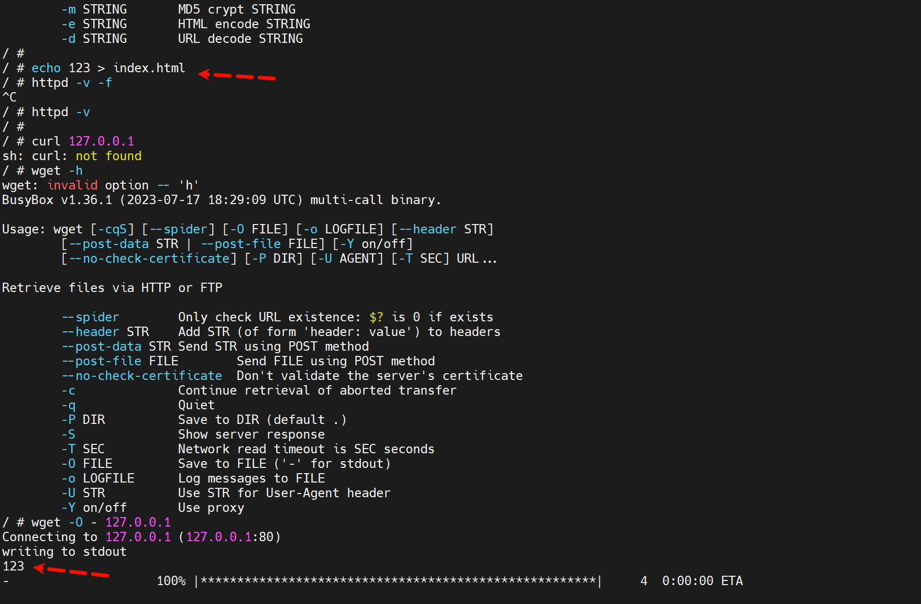Click the "0:00:00 ETA" text
The image size is (921, 604).
pyautogui.click(x=702, y=581)
